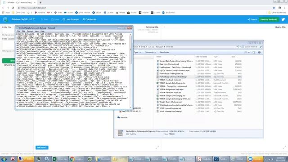Toggle the Explorer preview pane icon
The height and width of the screenshot is (162, 288).
[x=254, y=53]
